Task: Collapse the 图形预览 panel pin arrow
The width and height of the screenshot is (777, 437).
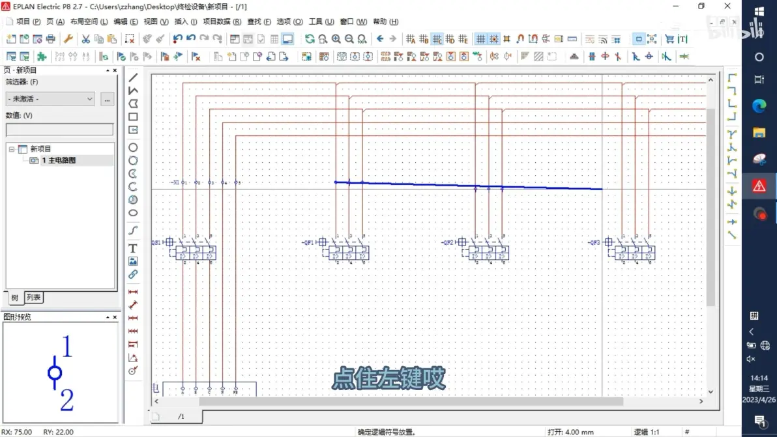Action: click(x=108, y=317)
